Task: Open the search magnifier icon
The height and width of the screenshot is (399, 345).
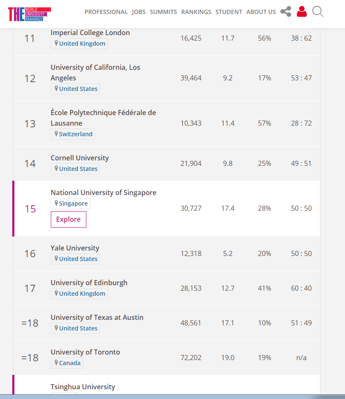Action: click(x=317, y=11)
